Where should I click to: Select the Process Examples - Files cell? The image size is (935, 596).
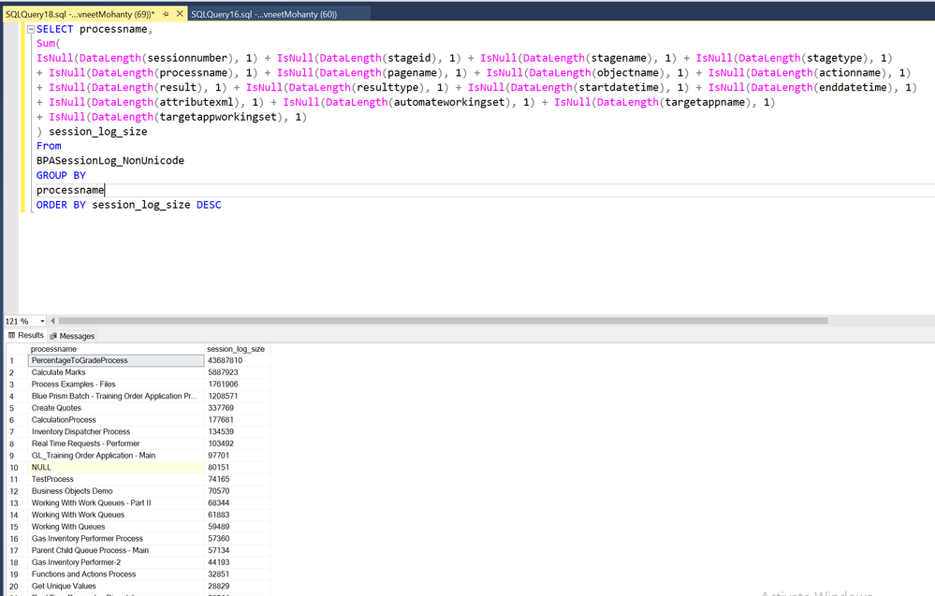(116, 385)
